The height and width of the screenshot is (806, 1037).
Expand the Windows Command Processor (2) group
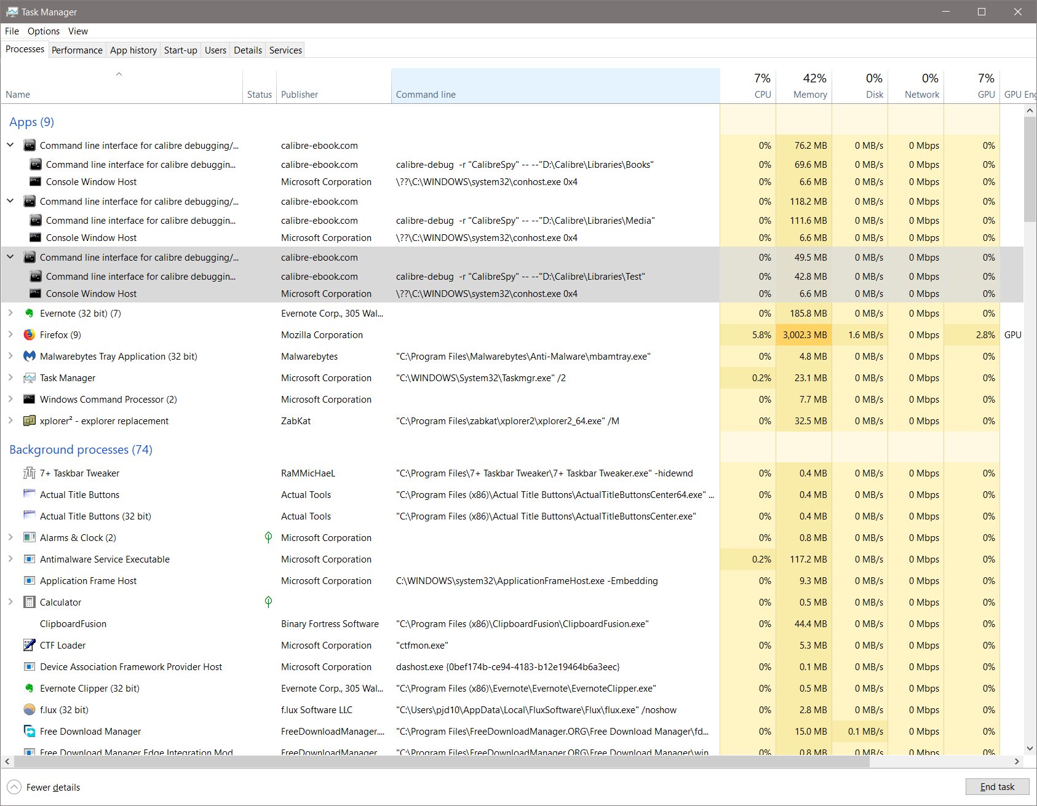[x=10, y=399]
